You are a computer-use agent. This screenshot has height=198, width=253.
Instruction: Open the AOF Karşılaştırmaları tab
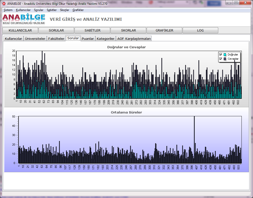click(x=134, y=38)
